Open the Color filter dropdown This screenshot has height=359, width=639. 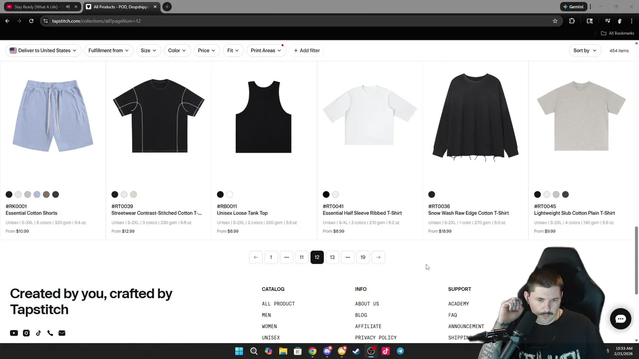coord(177,50)
